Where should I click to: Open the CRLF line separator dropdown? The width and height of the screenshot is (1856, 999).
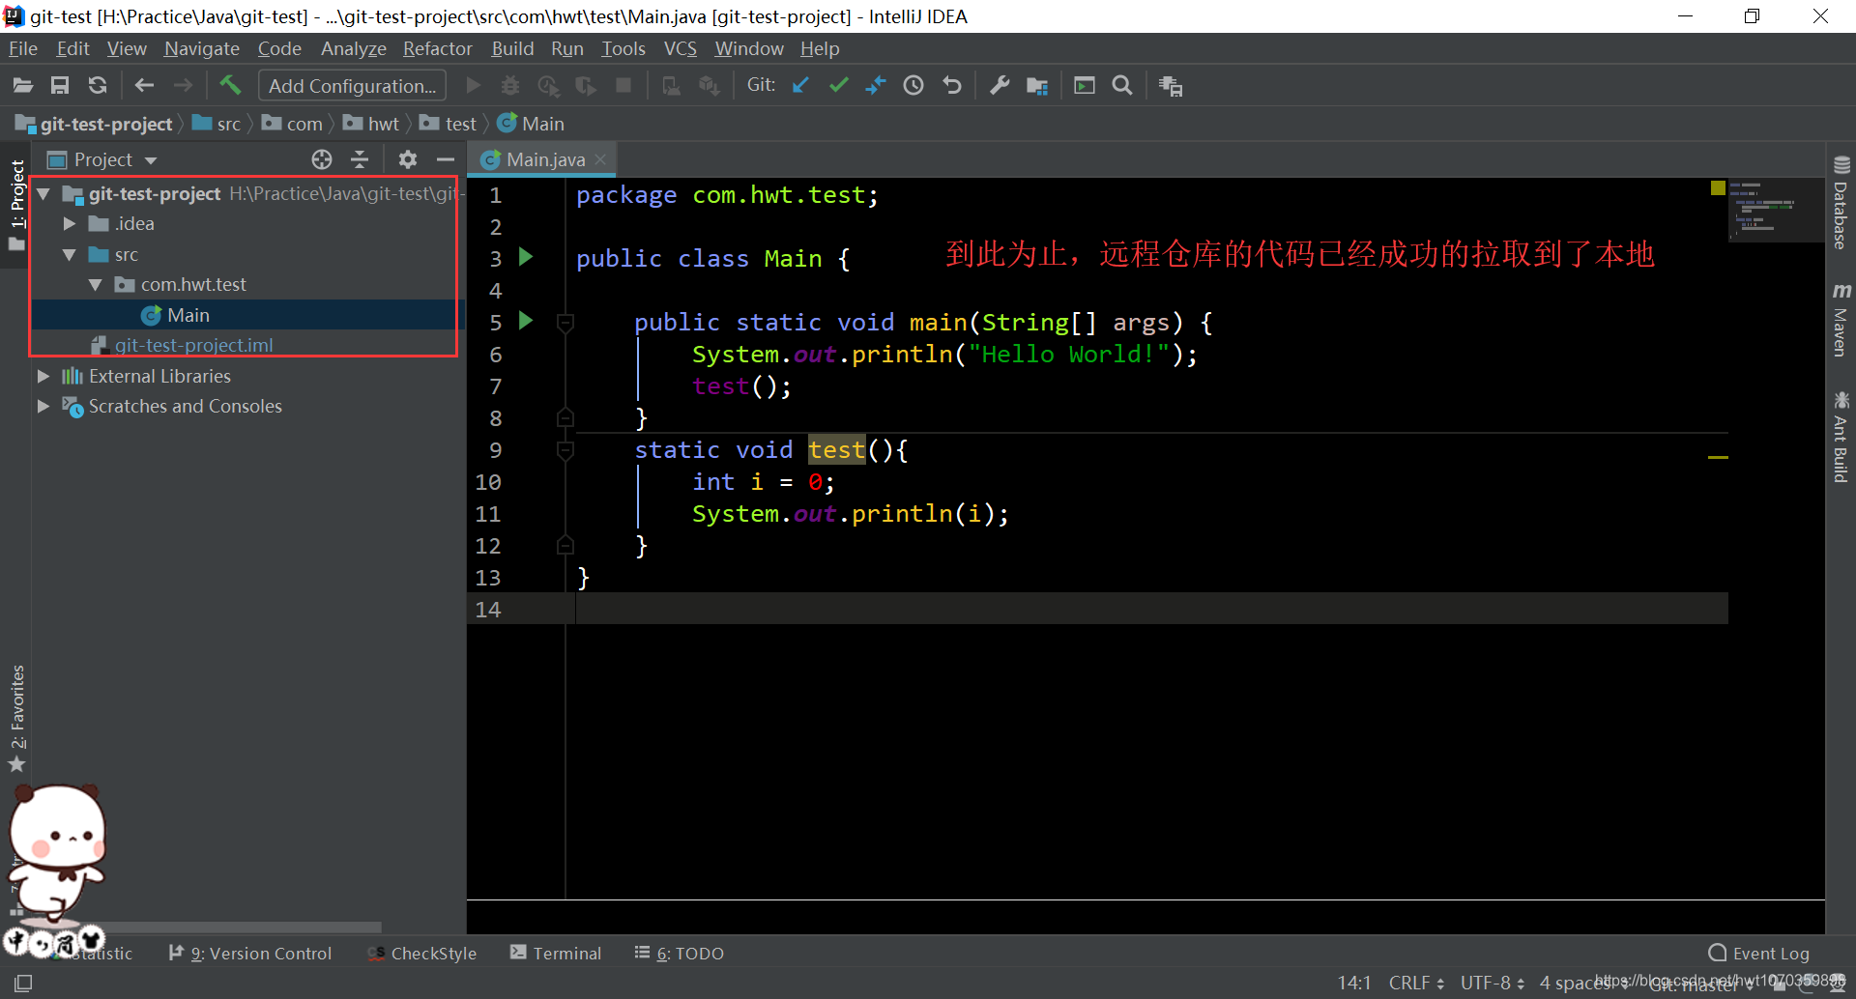click(x=1416, y=983)
